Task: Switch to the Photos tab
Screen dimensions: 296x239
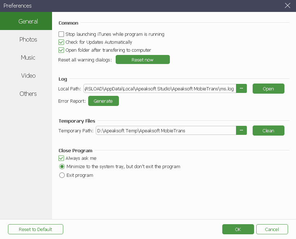Action: click(28, 39)
